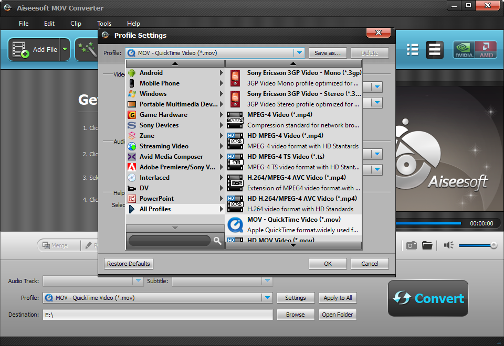Open the Help menu
Image resolution: width=504 pixels, height=346 pixels.
[x=133, y=24]
